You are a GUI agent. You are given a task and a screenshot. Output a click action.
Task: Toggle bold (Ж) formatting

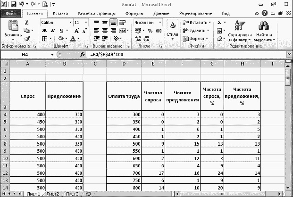click(x=44, y=31)
